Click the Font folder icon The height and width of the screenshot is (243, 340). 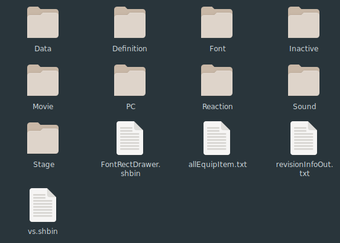tap(217, 22)
